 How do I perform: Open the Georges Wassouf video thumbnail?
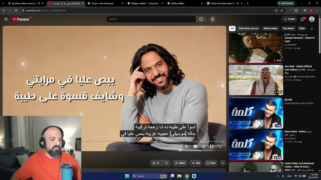[256, 48]
